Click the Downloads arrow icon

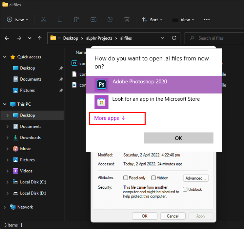click(16, 137)
